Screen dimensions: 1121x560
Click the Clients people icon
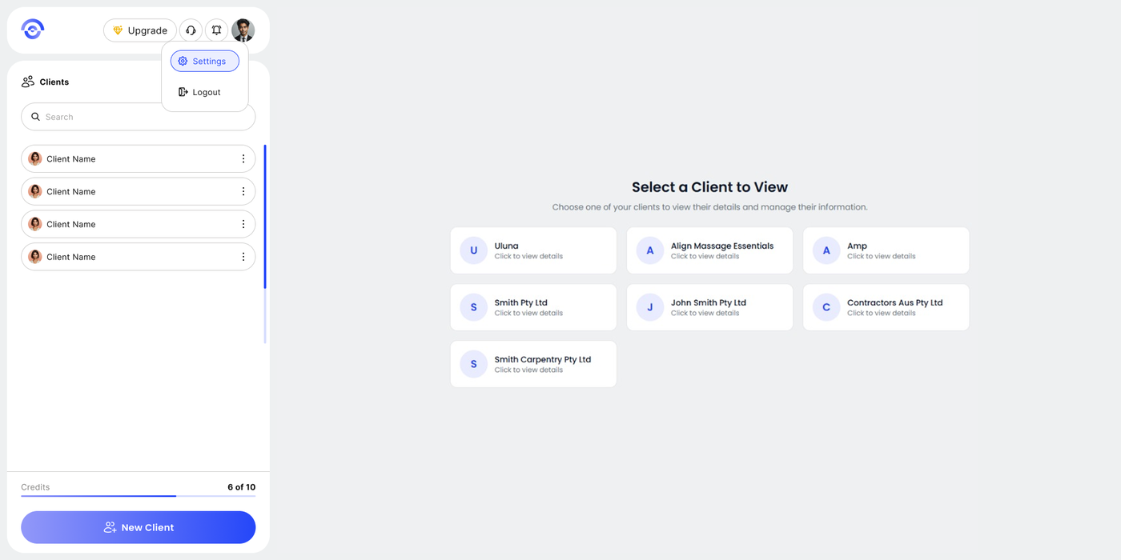(28, 82)
